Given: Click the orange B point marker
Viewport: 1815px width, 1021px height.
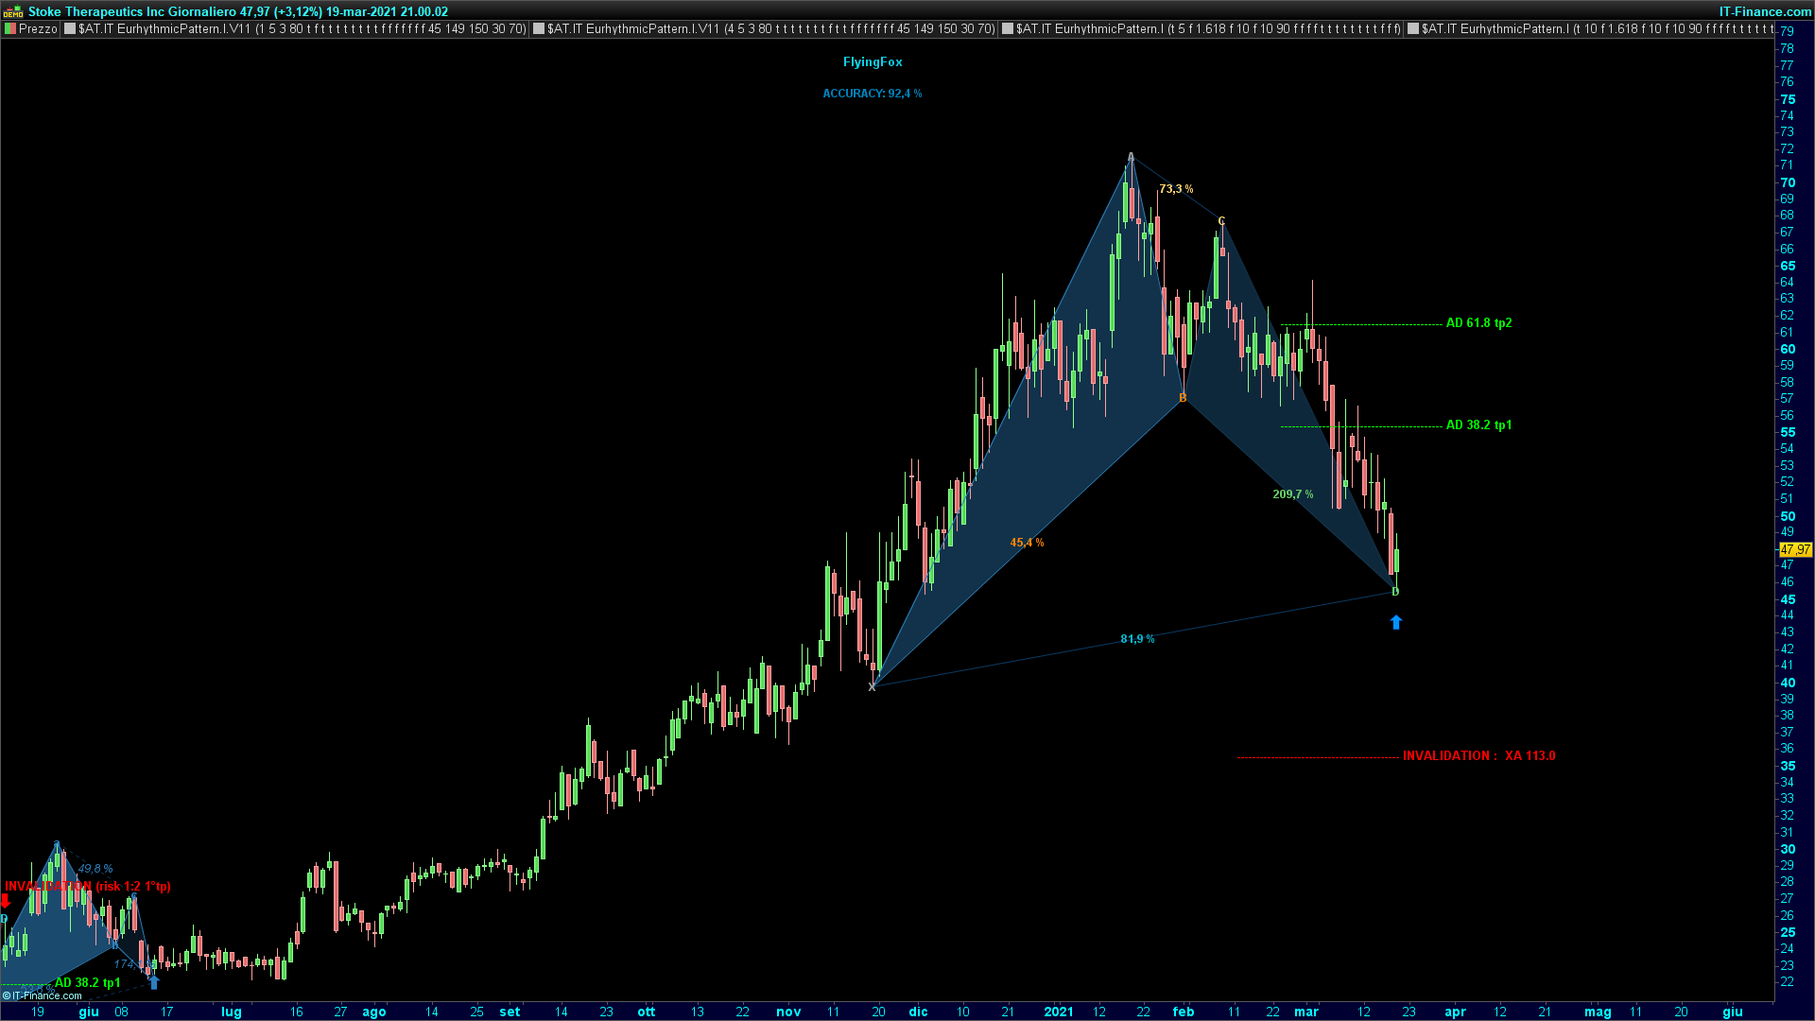Looking at the screenshot, I should [x=1183, y=399].
